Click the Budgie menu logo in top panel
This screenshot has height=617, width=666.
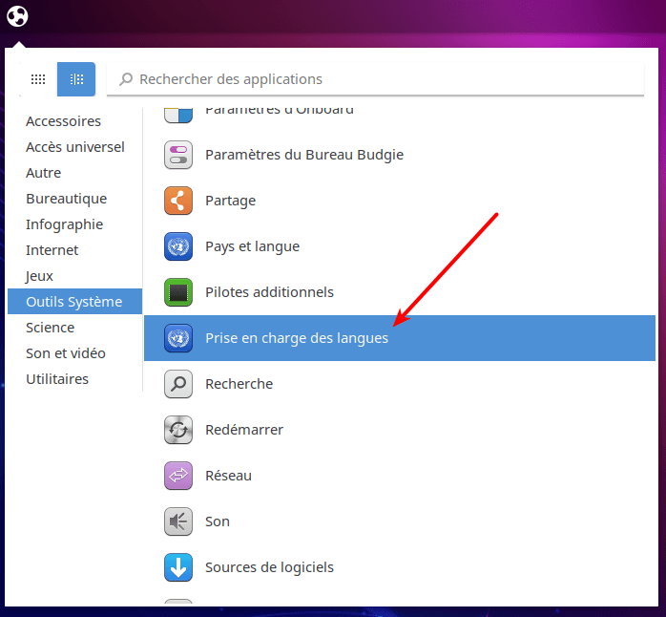(x=18, y=16)
